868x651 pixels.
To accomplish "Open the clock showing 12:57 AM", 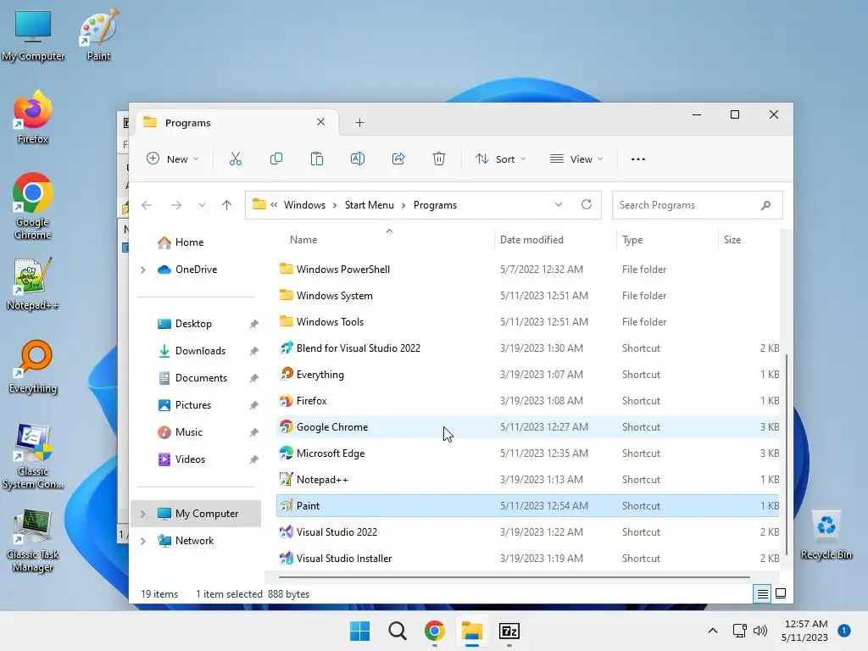I will click(805, 631).
